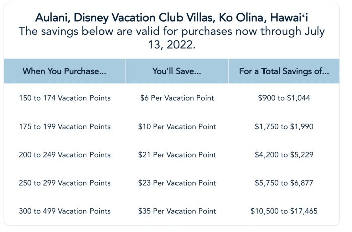Click the '$6 Per Vacation Point' cell

[x=177, y=98]
